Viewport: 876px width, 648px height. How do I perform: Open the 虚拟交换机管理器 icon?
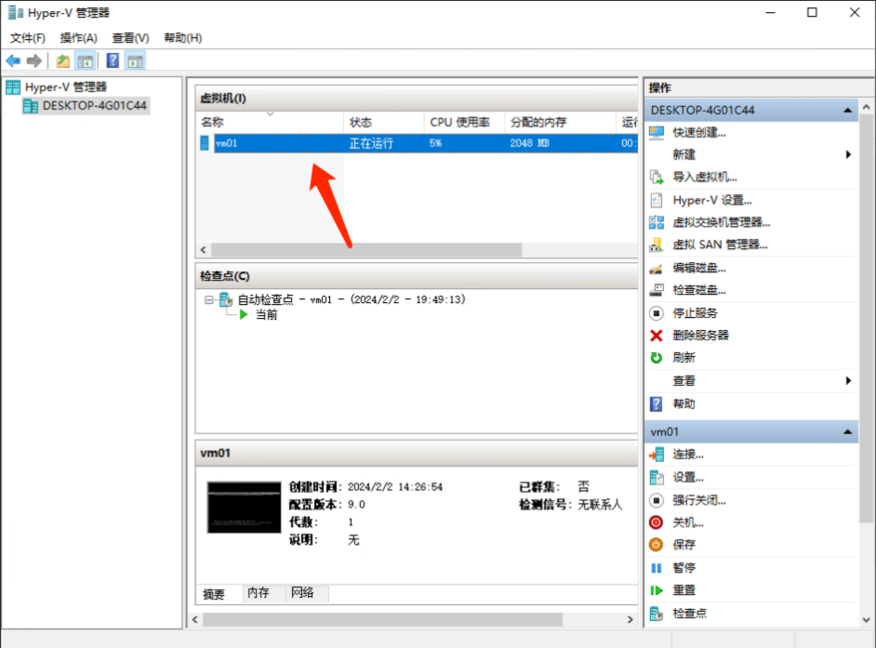pos(657,222)
